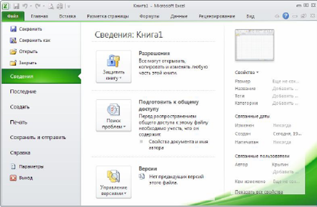The height and width of the screenshot is (207, 317).
Task: Click the workbook preview thumbnail
Action: click(x=255, y=45)
